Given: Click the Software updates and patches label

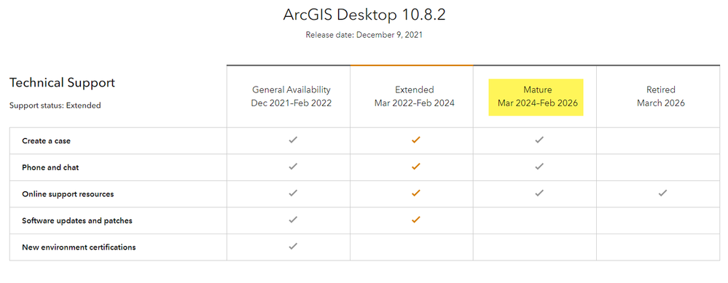Looking at the screenshot, I should (x=77, y=221).
